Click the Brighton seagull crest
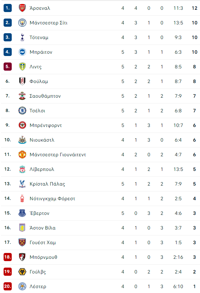The width and height of the screenshot is (200, 293). coord(22,52)
